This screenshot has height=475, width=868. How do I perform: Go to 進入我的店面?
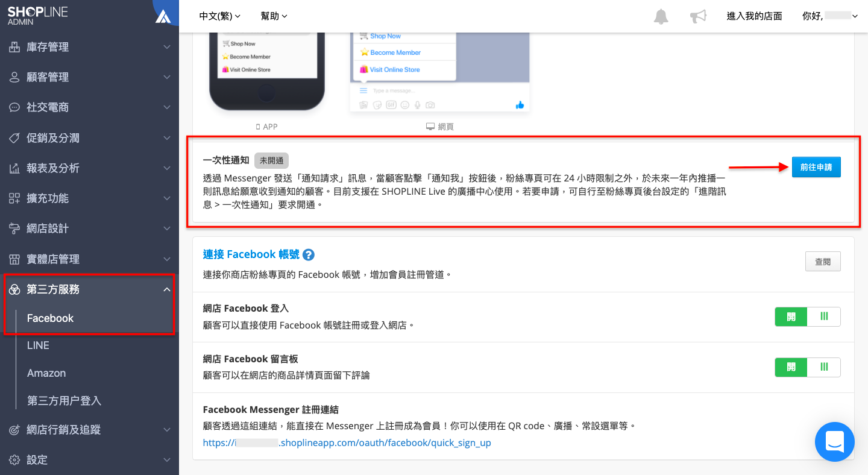coord(754,16)
